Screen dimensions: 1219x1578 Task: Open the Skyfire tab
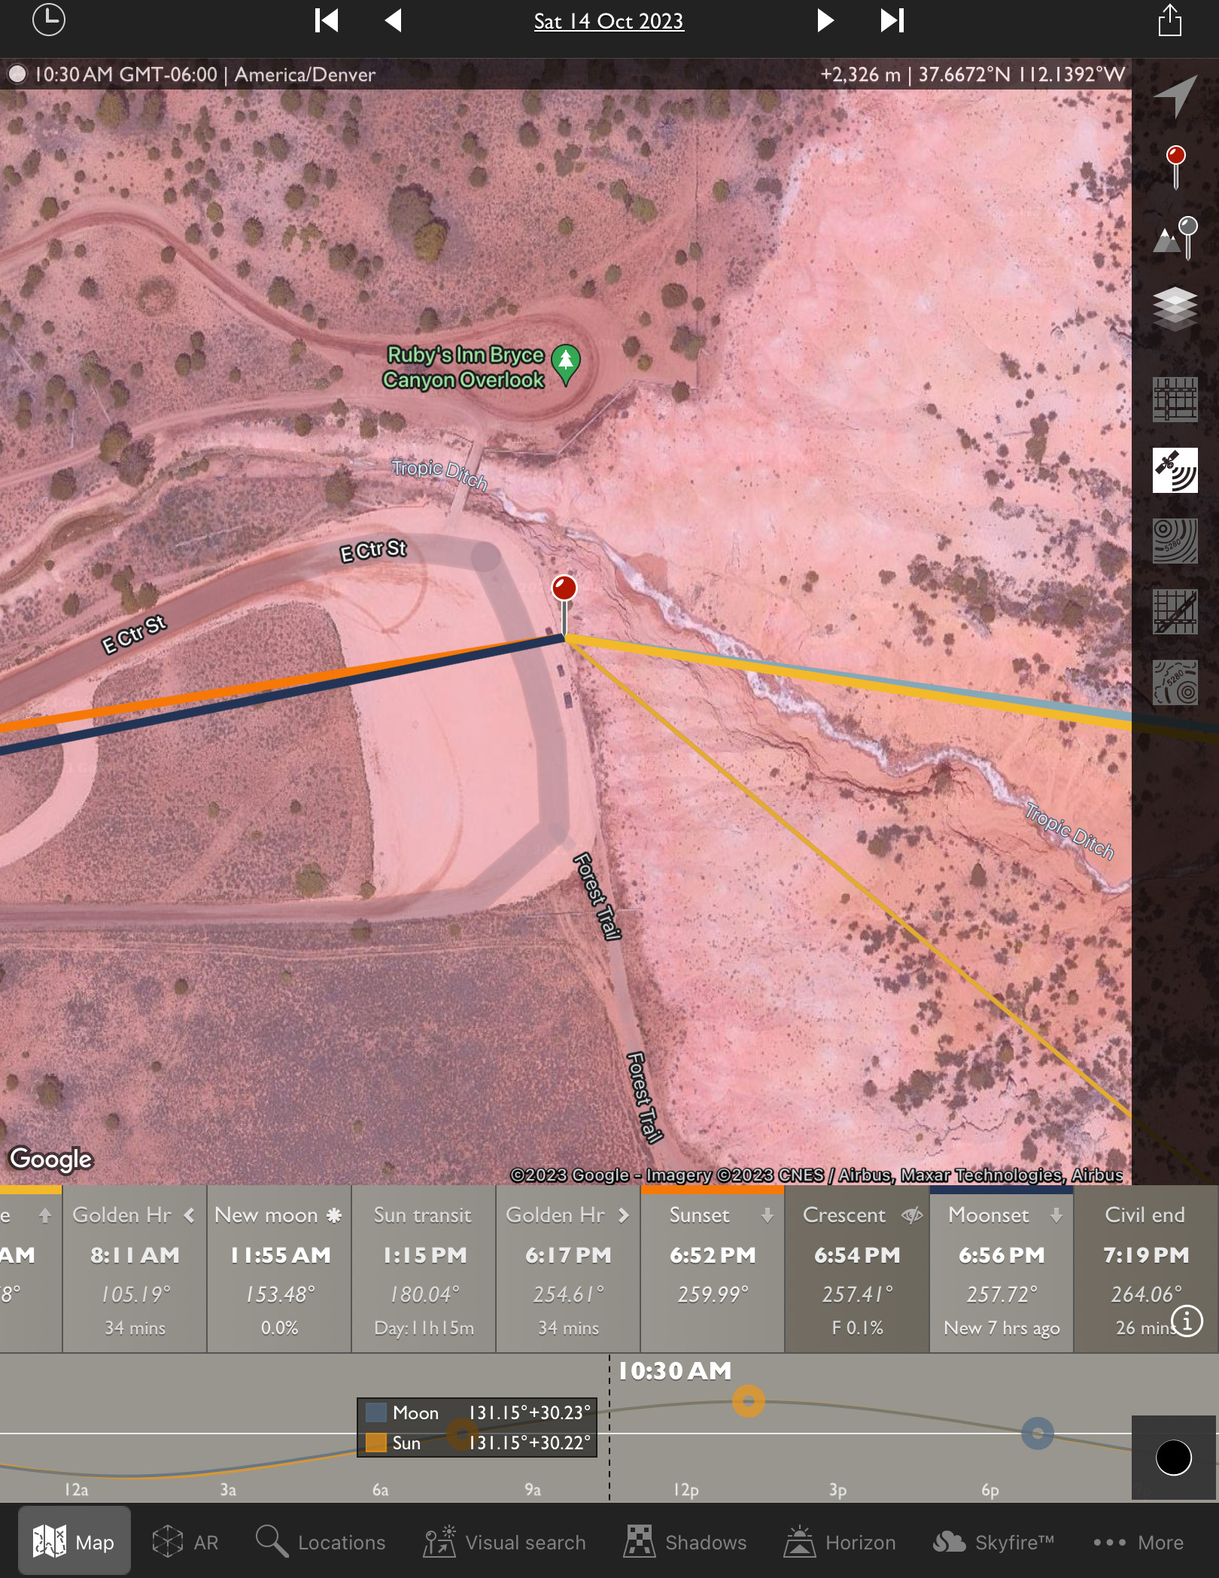[x=993, y=1542]
